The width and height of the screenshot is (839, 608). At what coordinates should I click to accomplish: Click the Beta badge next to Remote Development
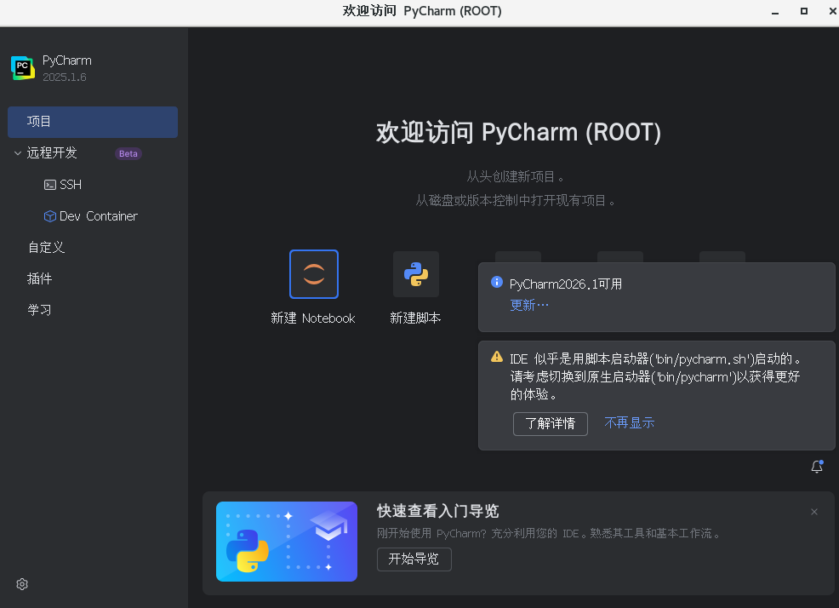pyautogui.click(x=128, y=154)
